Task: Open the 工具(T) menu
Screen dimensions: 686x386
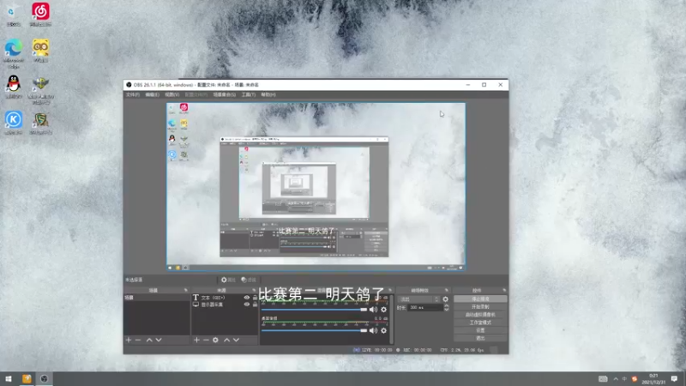Action: pos(249,94)
